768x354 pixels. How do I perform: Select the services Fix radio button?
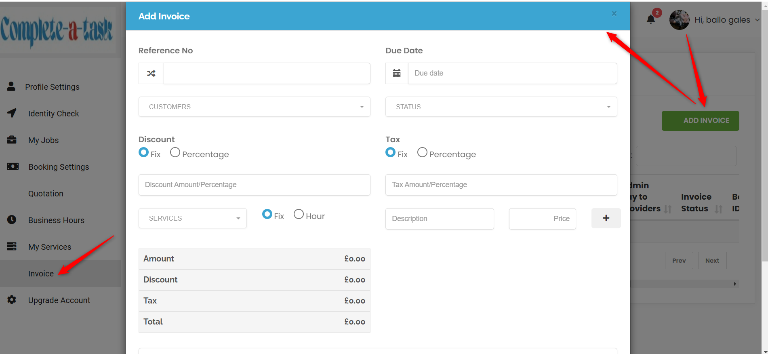pos(267,214)
